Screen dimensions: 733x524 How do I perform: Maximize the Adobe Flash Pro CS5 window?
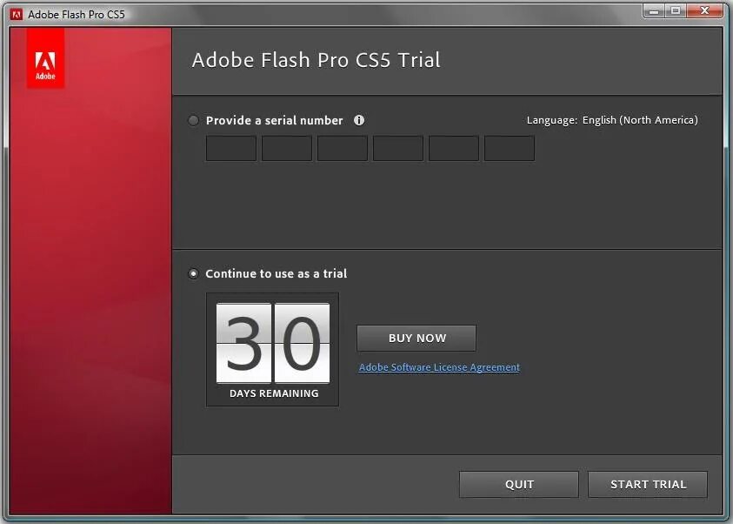pos(676,11)
